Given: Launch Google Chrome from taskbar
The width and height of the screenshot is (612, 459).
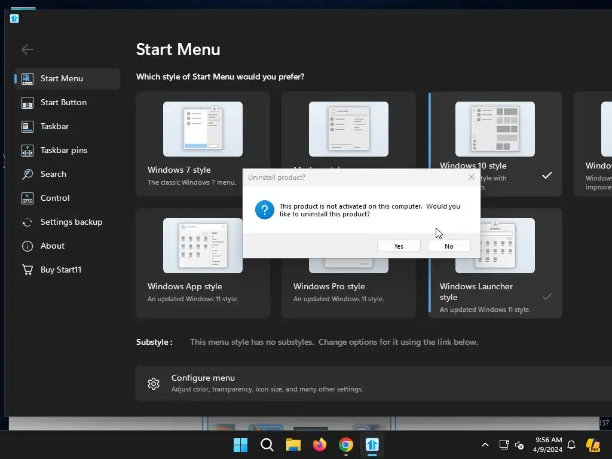Looking at the screenshot, I should click(346, 445).
